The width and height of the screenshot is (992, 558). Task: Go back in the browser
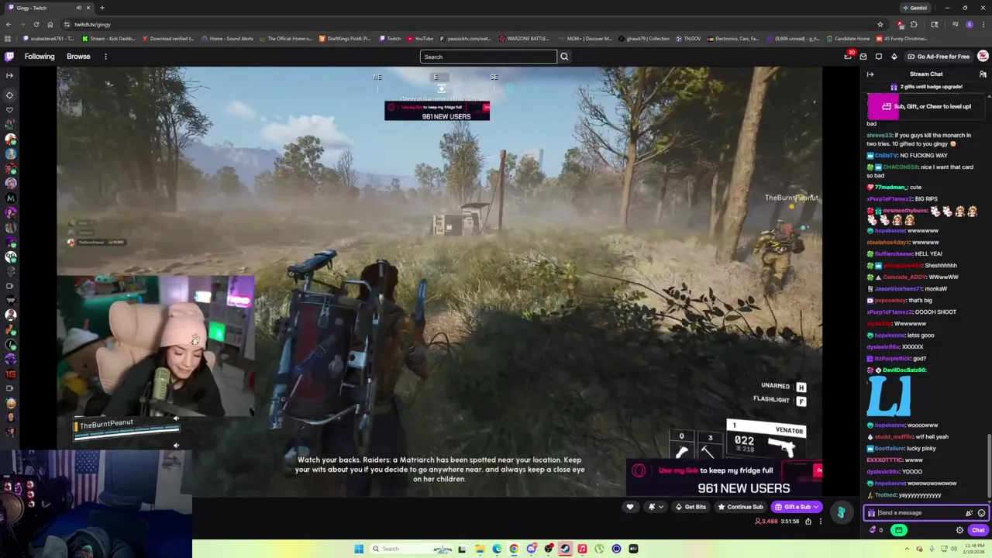[8, 24]
